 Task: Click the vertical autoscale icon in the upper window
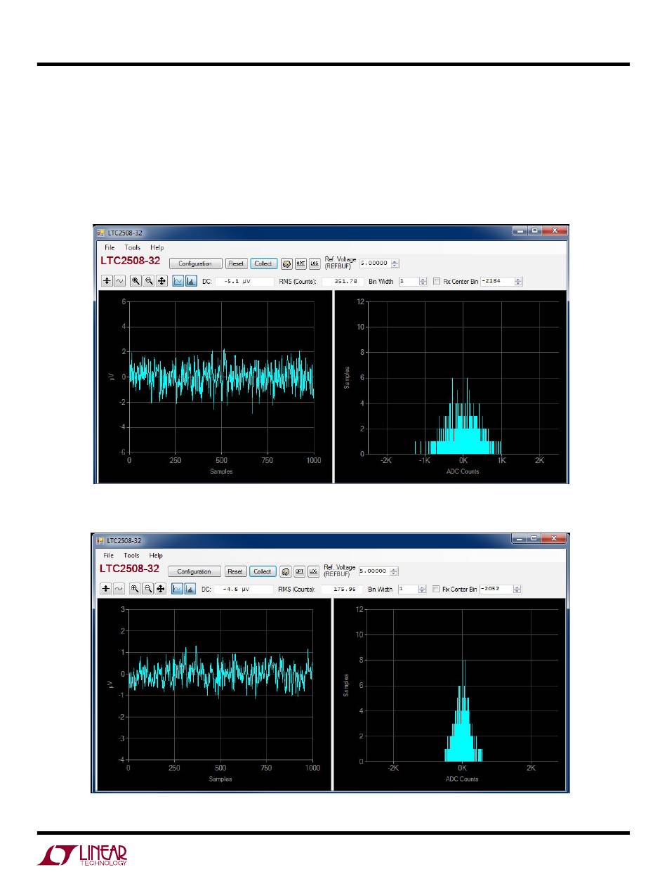click(x=107, y=281)
